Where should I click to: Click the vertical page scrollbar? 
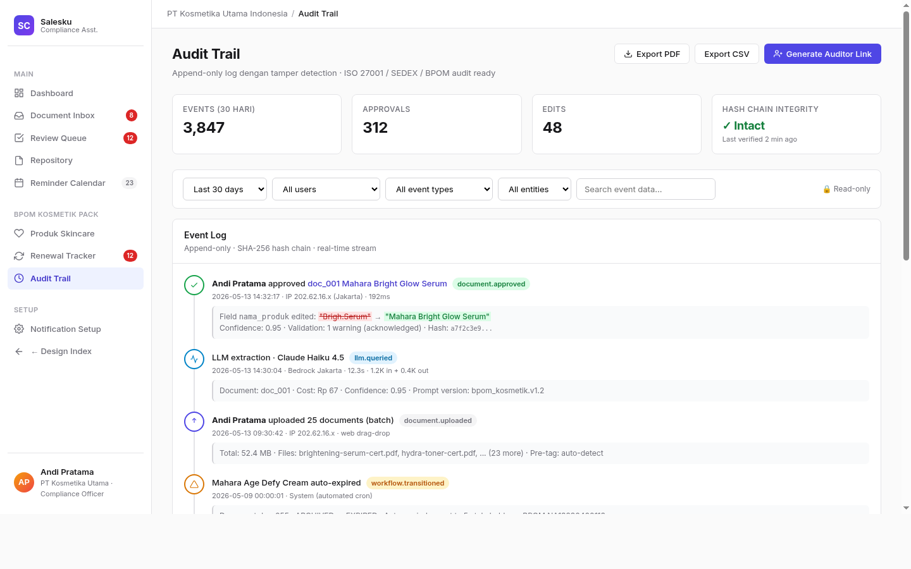coord(906,136)
